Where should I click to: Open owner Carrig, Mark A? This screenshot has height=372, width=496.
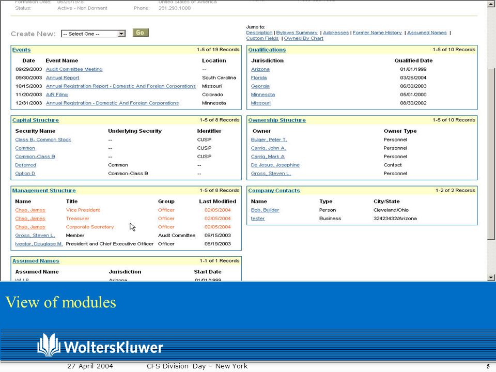[268, 157]
